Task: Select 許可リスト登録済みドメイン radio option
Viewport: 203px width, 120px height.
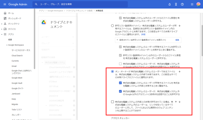Action: click(112, 26)
